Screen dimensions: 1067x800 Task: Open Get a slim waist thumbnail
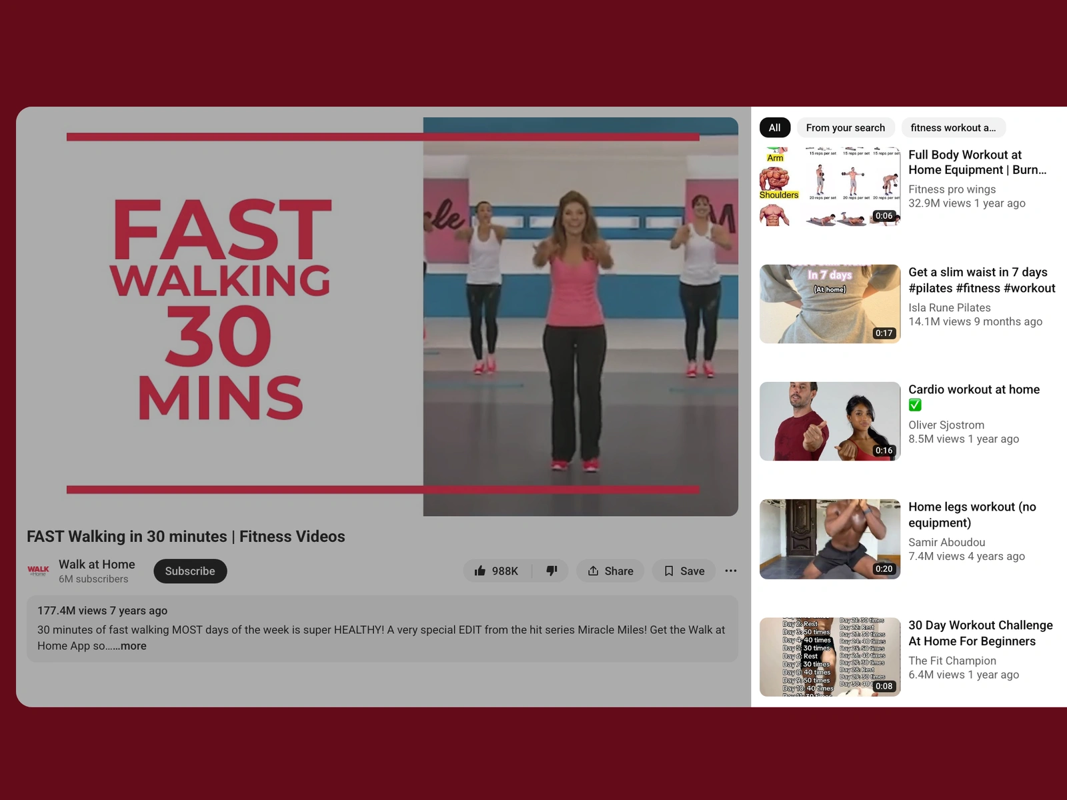(x=830, y=304)
